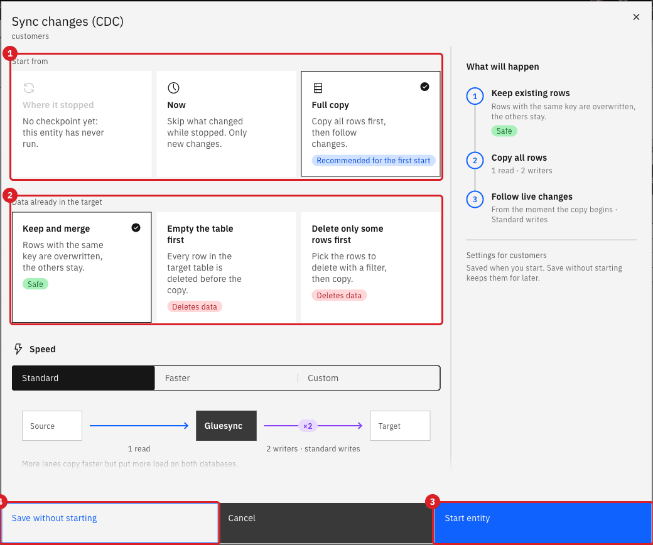The width and height of the screenshot is (653, 545).
Task: Select the Now start option
Action: coord(226,124)
